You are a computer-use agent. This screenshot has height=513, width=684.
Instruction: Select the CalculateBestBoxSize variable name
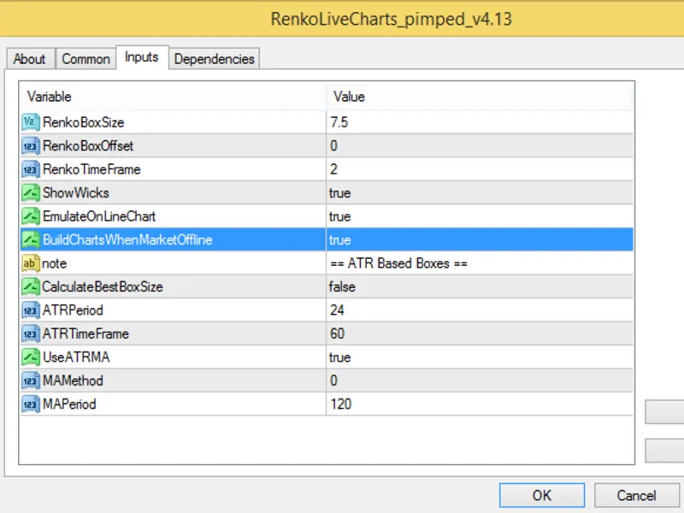tap(103, 286)
